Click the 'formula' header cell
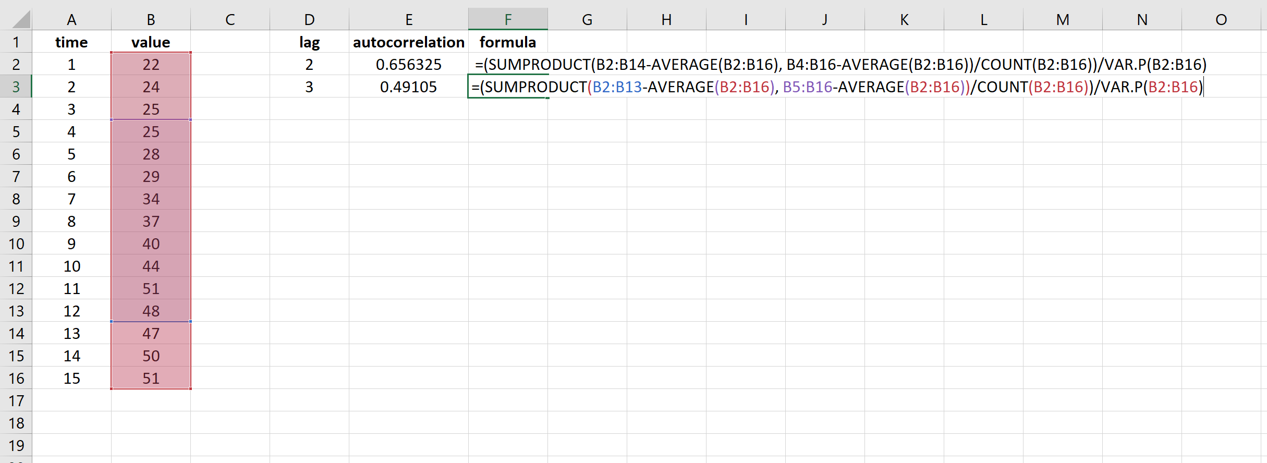Viewport: 1267px width, 463px height. (x=508, y=42)
